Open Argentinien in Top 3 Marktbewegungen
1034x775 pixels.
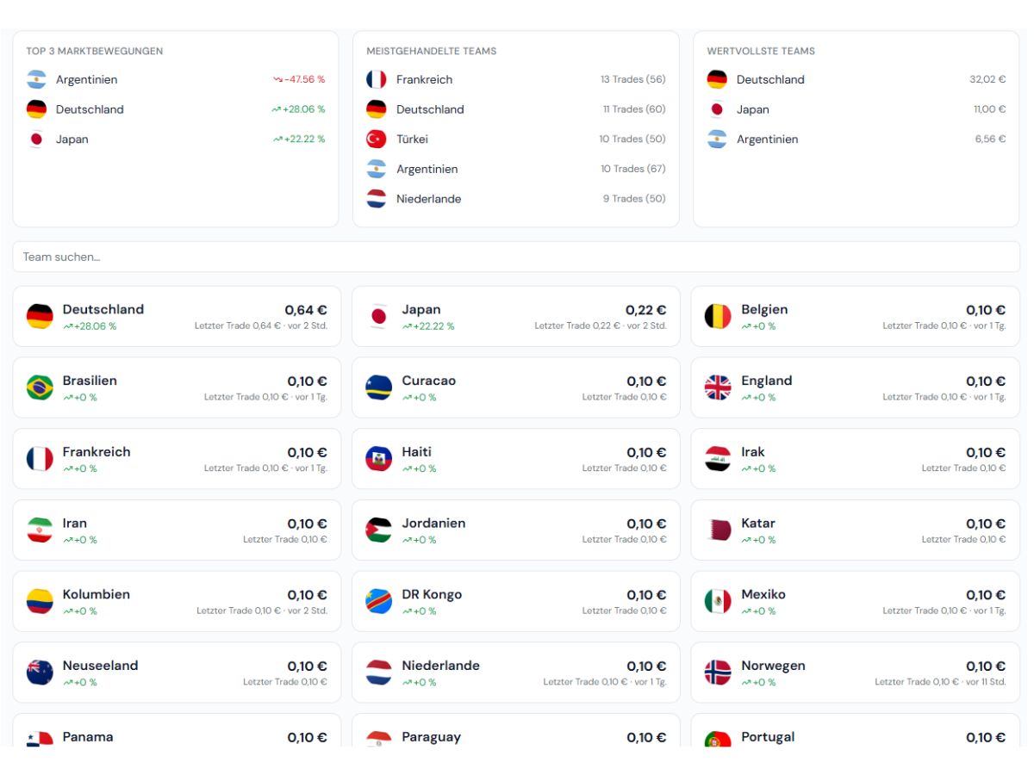(176, 79)
